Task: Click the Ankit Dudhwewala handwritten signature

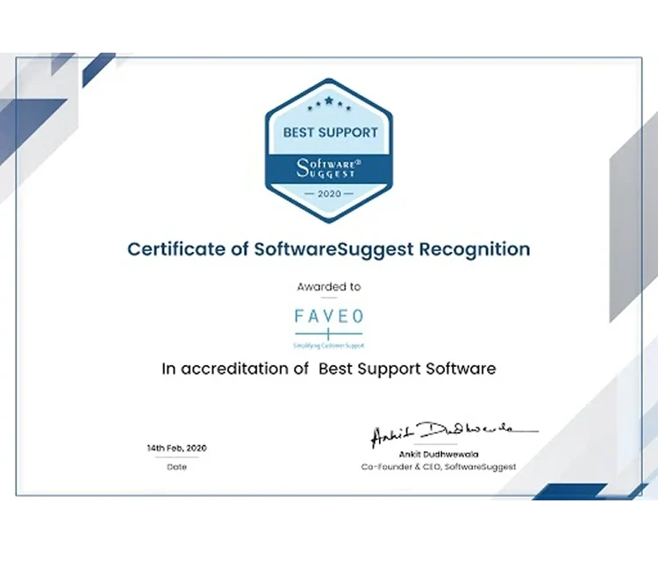Action: click(x=454, y=434)
